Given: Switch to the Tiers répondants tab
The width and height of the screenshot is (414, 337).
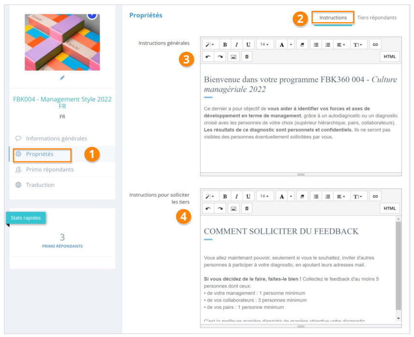Looking at the screenshot, I should (377, 18).
